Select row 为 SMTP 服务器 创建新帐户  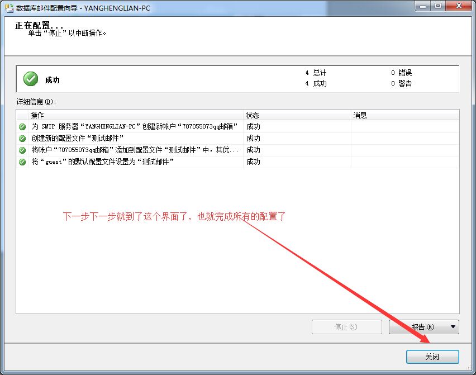tap(237, 127)
